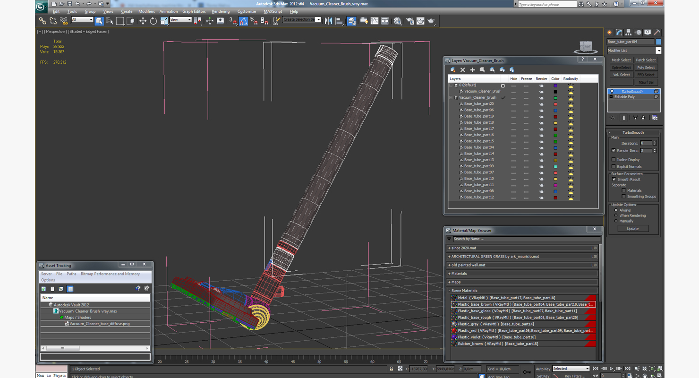Open the Hierarchy command panel tab
The image size is (699, 378).
(628, 33)
